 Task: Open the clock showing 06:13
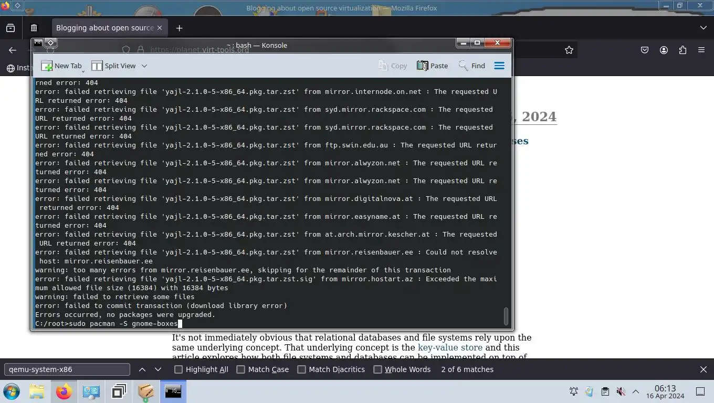pos(665,391)
